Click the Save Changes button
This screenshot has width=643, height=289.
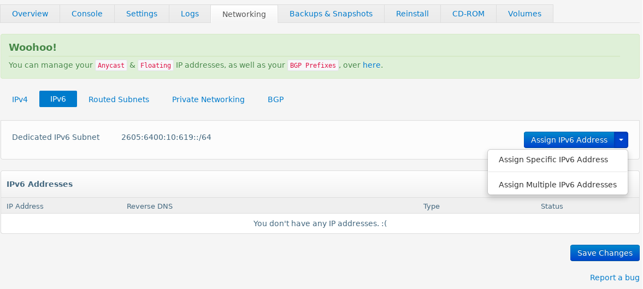[x=604, y=253]
